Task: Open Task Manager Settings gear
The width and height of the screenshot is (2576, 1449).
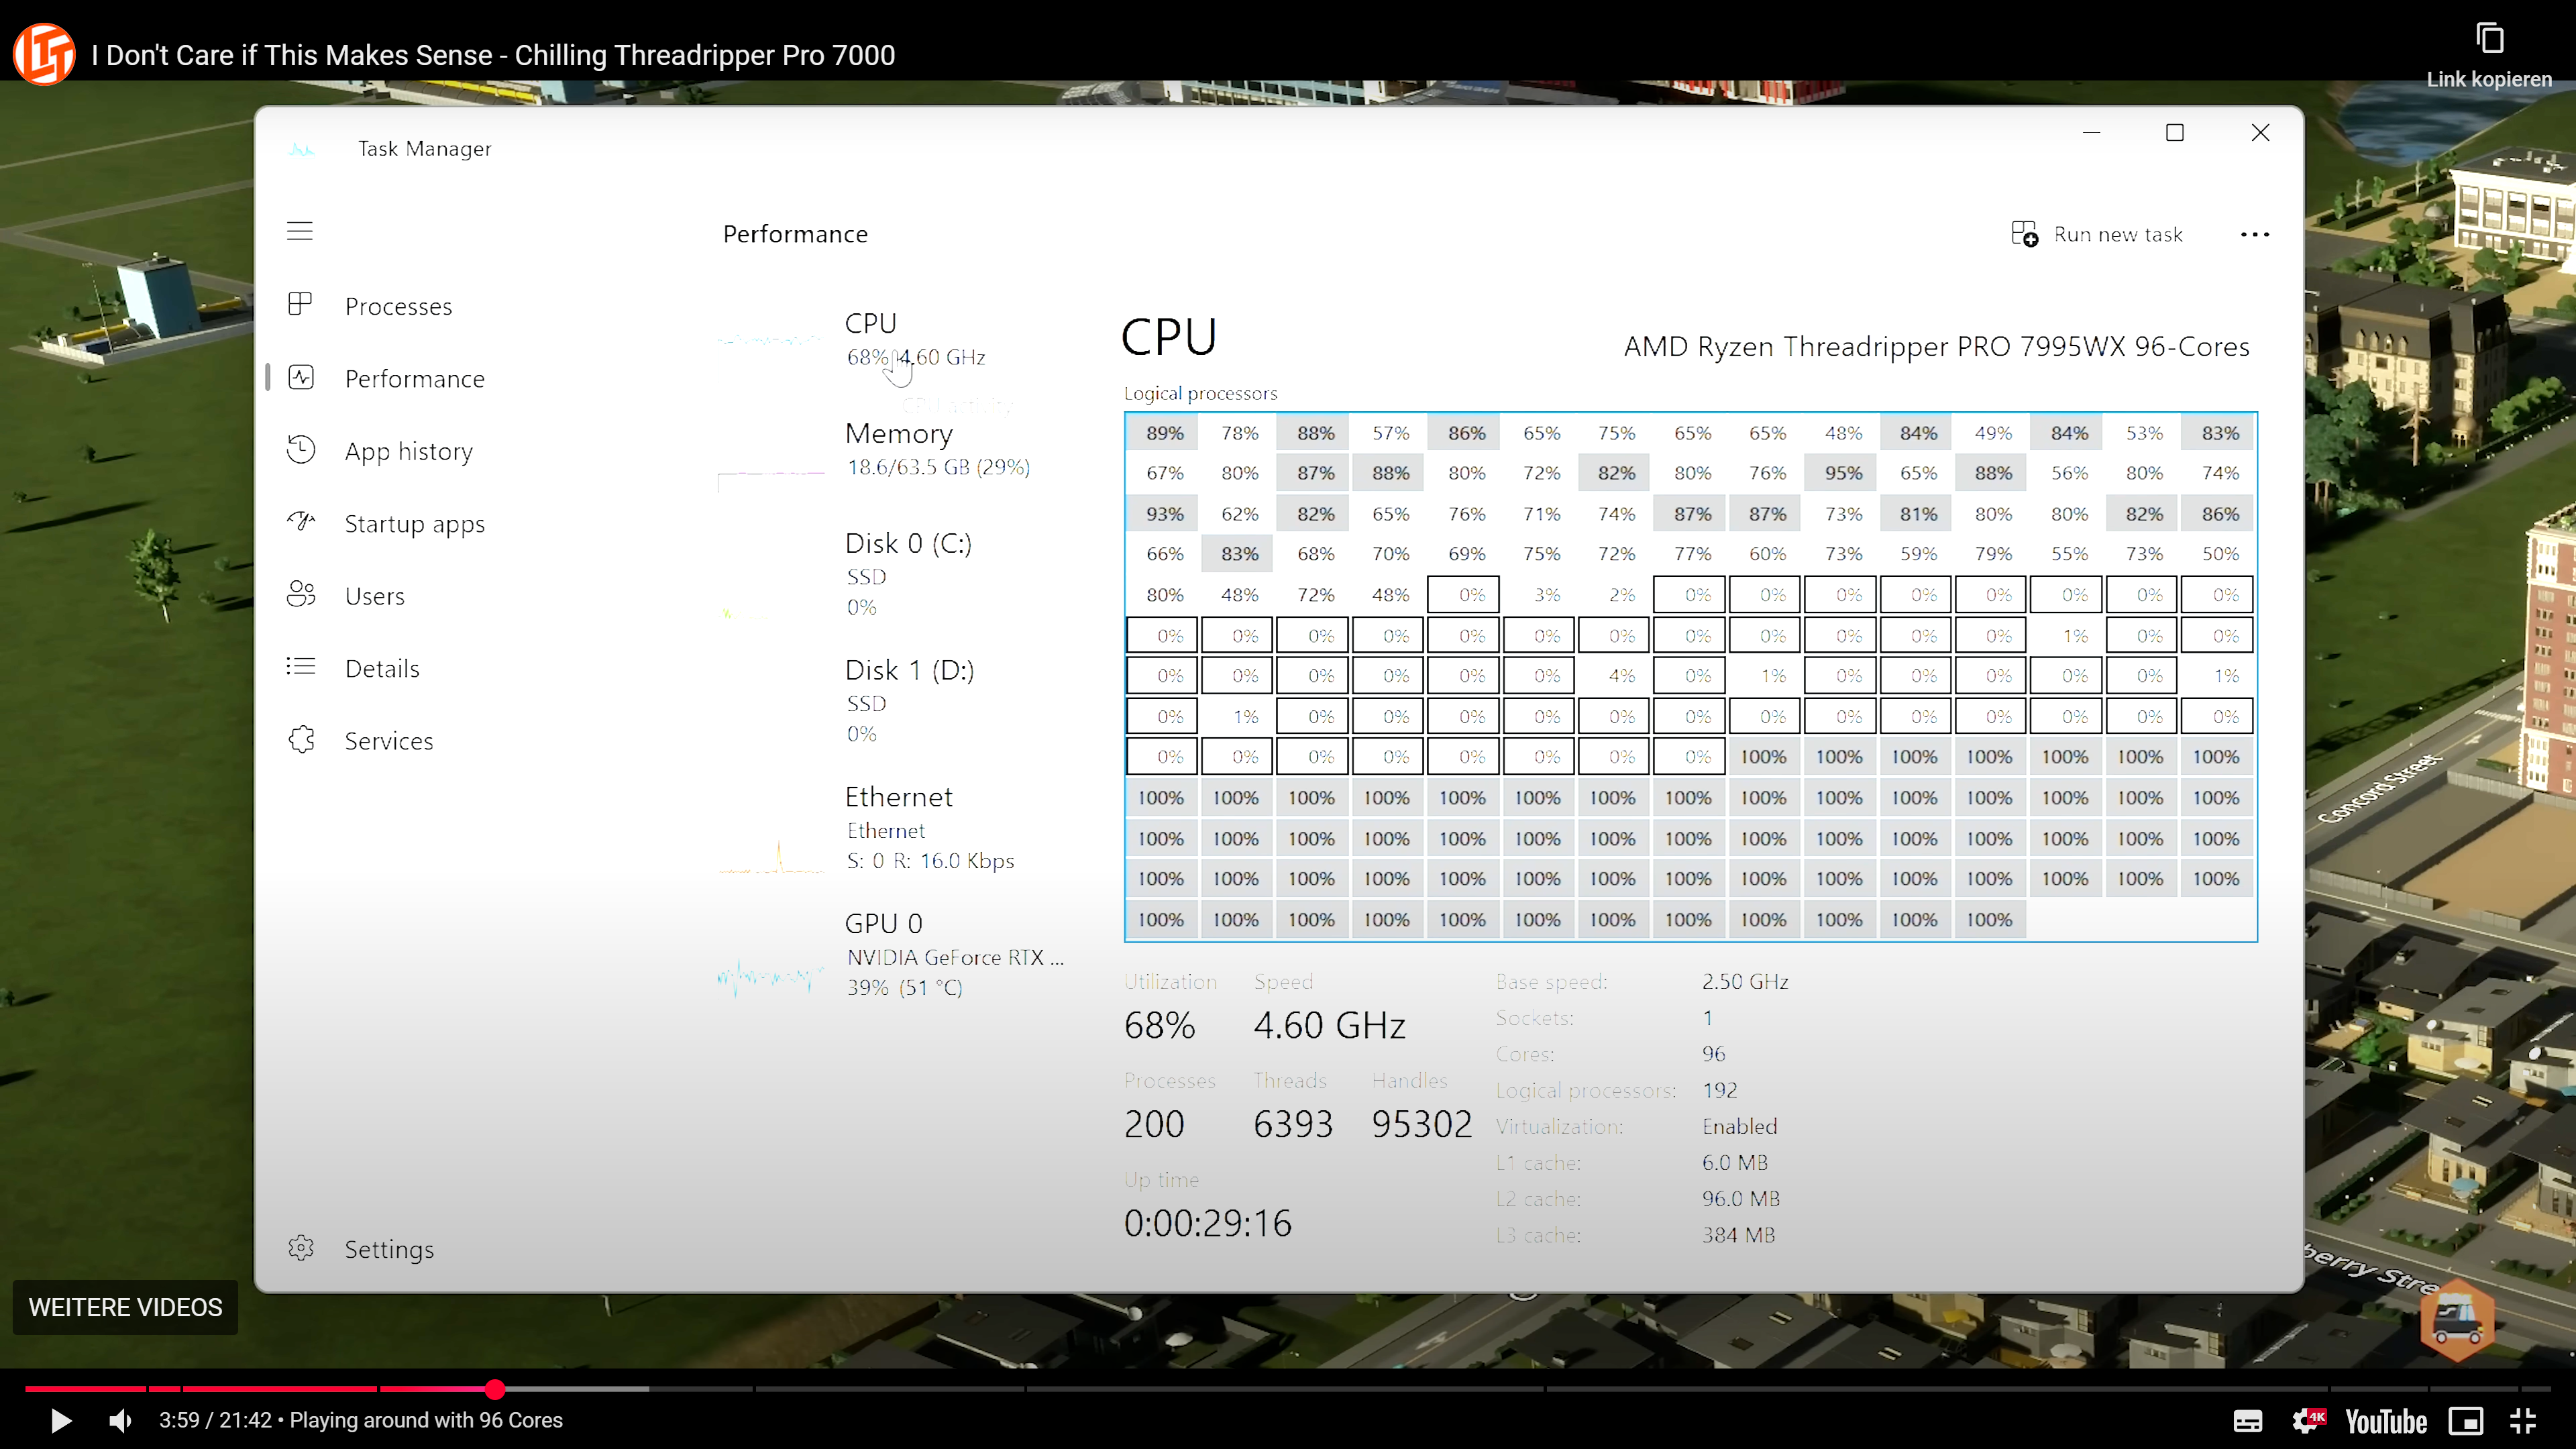Action: 301,1248
